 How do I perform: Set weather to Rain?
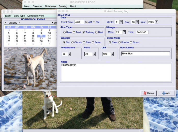(x=84, y=42)
